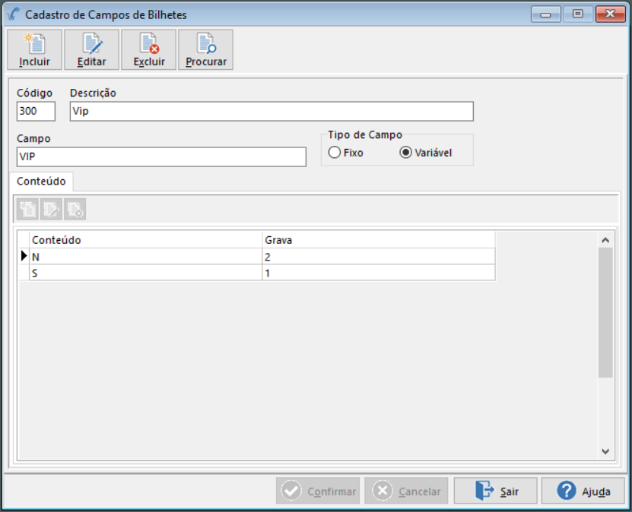Click the Incluir toolbar button
This screenshot has width=632, height=512.
pos(35,50)
